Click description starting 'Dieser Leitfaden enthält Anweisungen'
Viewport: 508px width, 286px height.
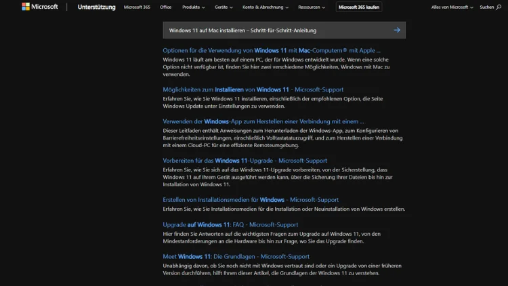[282, 138]
